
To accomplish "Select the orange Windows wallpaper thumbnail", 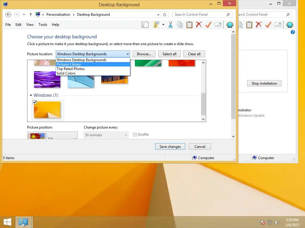I will click(47, 110).
